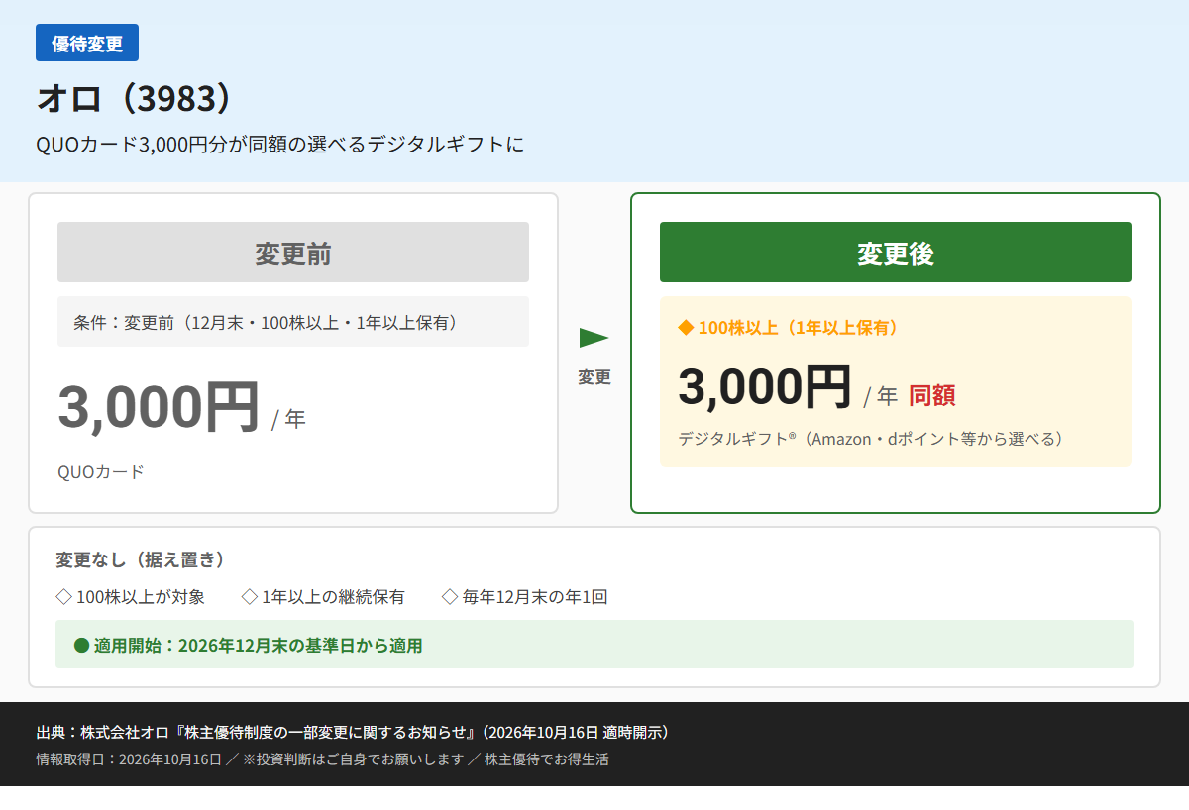Click the 出典：株式会社オロ source line
The height and width of the screenshot is (810, 1189).
[x=356, y=733]
